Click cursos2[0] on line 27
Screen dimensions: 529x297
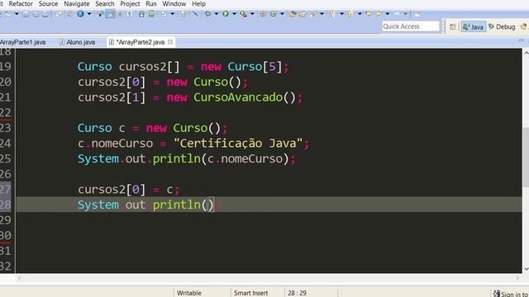coord(112,190)
